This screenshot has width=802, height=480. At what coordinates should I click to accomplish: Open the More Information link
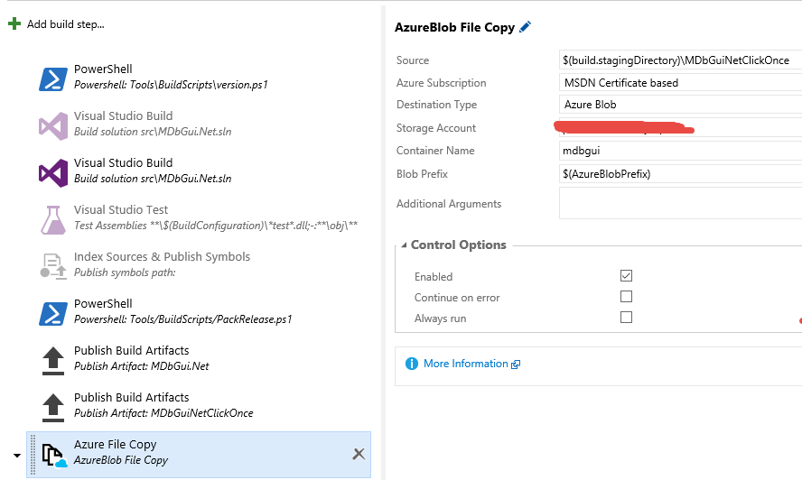(466, 364)
